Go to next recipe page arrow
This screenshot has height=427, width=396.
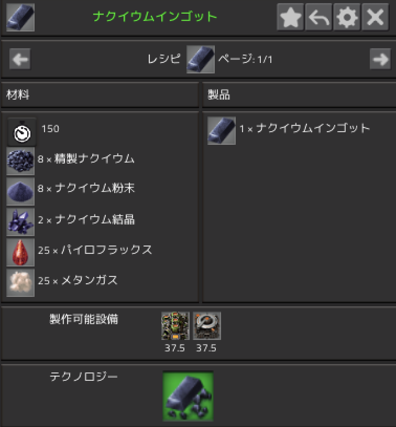[x=380, y=59]
